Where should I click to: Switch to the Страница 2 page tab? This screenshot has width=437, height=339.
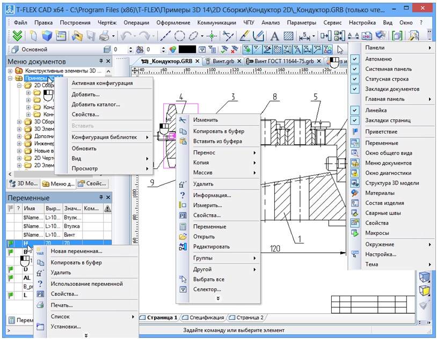click(250, 318)
